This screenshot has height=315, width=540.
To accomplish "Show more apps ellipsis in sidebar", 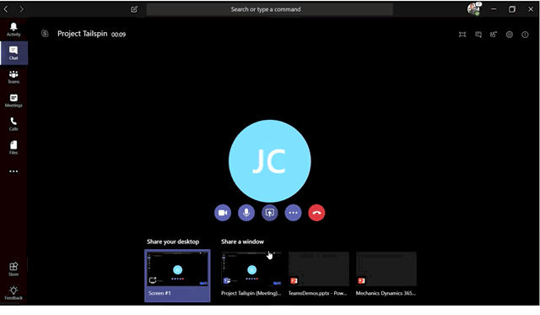I will (13, 171).
